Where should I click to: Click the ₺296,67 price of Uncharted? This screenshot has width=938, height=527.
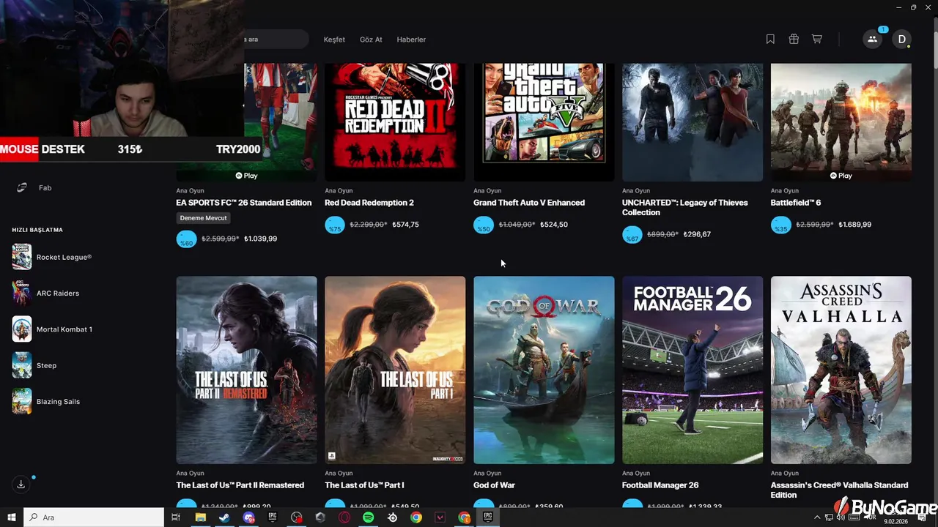pos(697,234)
